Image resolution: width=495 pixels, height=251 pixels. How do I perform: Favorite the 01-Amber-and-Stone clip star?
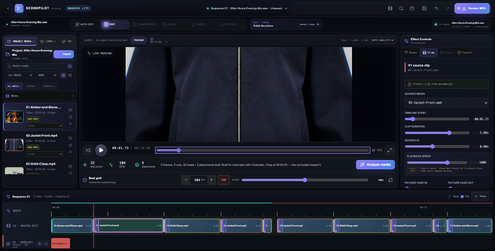click(x=70, y=117)
